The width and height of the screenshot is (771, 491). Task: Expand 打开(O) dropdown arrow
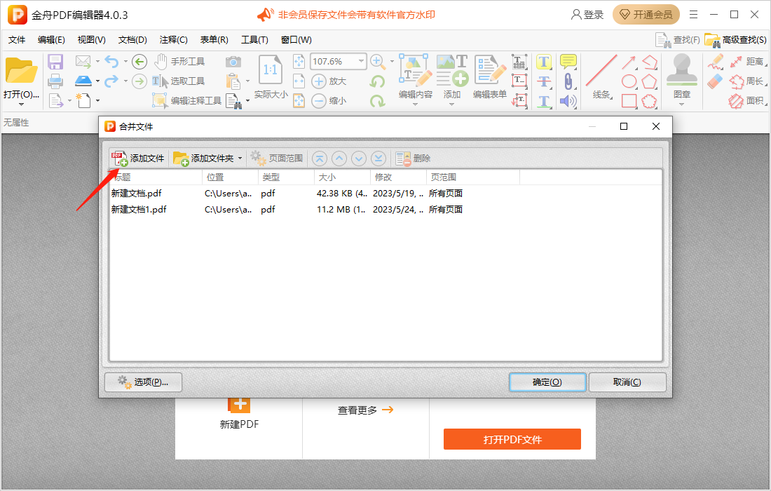[21, 105]
